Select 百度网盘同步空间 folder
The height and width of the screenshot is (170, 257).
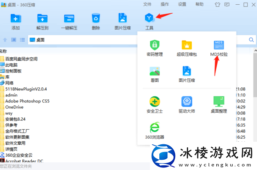click(19, 59)
